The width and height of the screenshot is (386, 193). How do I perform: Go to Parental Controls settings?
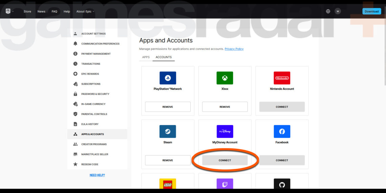pos(94,114)
